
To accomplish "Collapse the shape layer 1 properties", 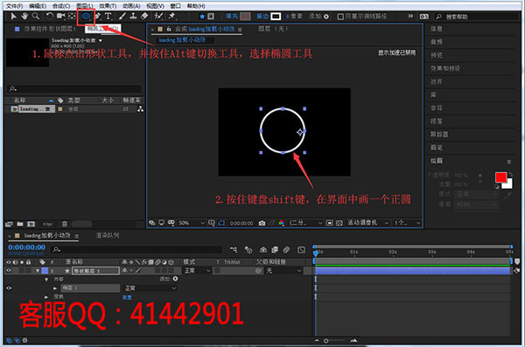I will 38,270.
